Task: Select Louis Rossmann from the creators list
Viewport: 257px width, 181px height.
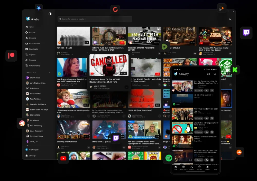Action: click(x=36, y=131)
